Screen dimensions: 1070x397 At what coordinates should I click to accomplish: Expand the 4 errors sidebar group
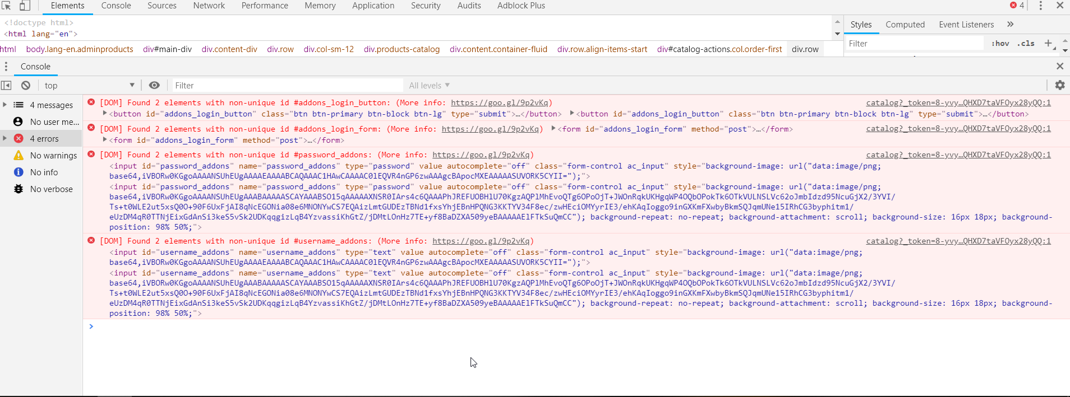[x=4, y=138]
